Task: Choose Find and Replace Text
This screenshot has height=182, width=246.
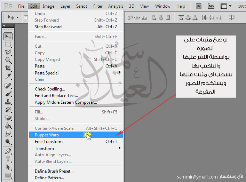Action: tap(76, 96)
